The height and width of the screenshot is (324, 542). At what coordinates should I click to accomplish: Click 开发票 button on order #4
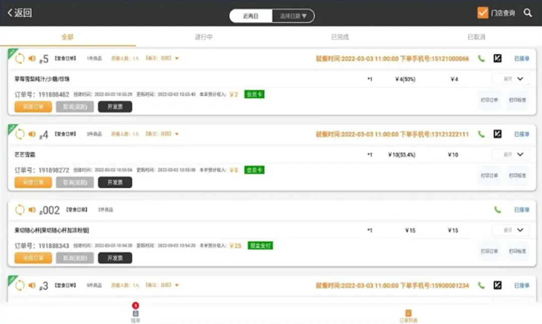click(115, 182)
